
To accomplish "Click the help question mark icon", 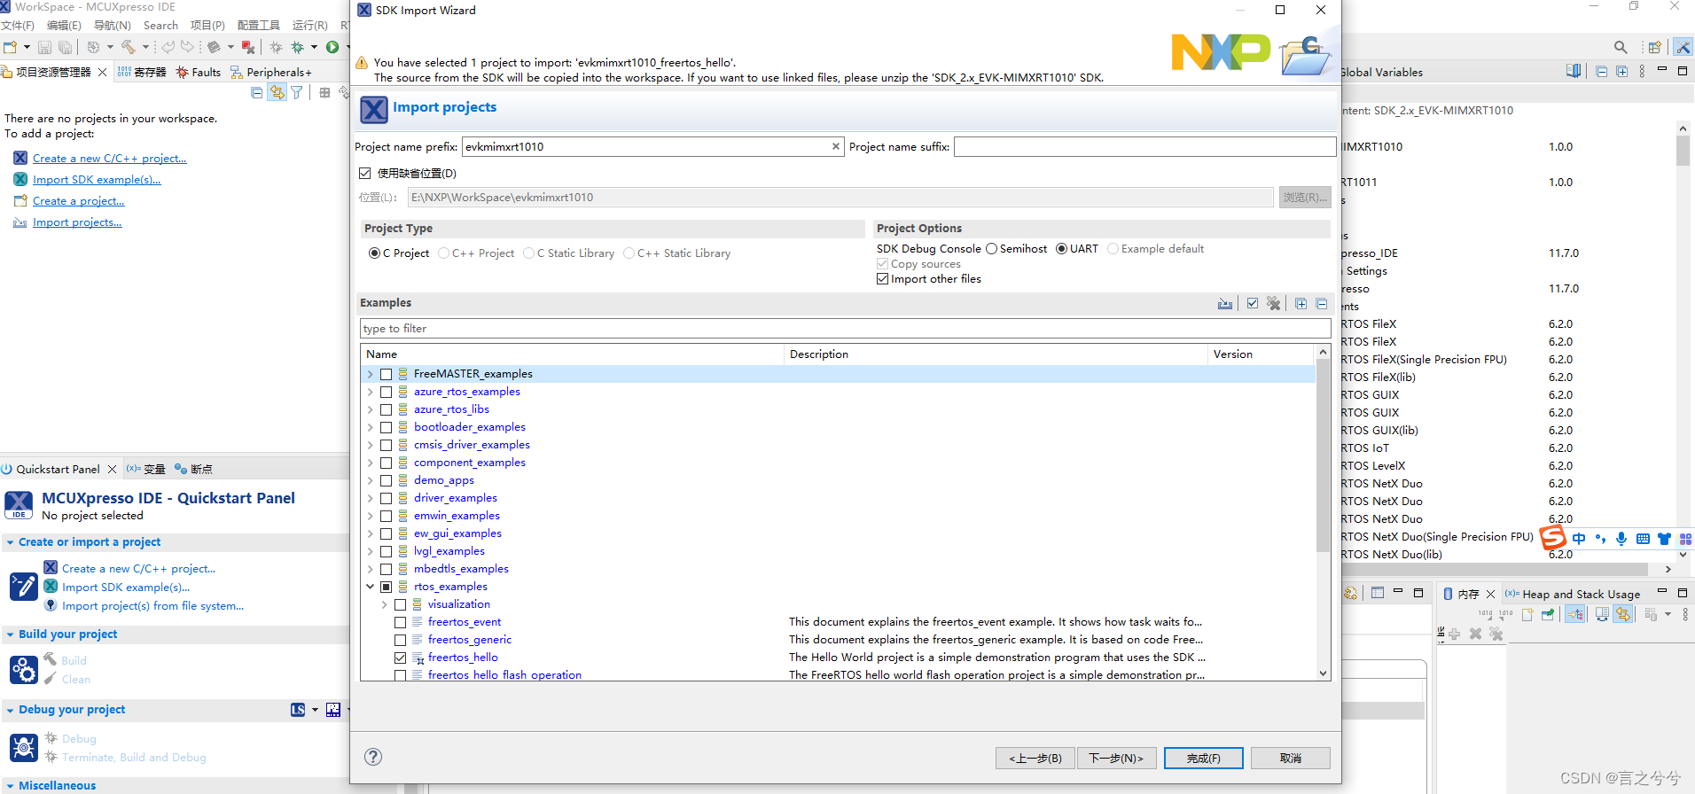I will pyautogui.click(x=373, y=757).
